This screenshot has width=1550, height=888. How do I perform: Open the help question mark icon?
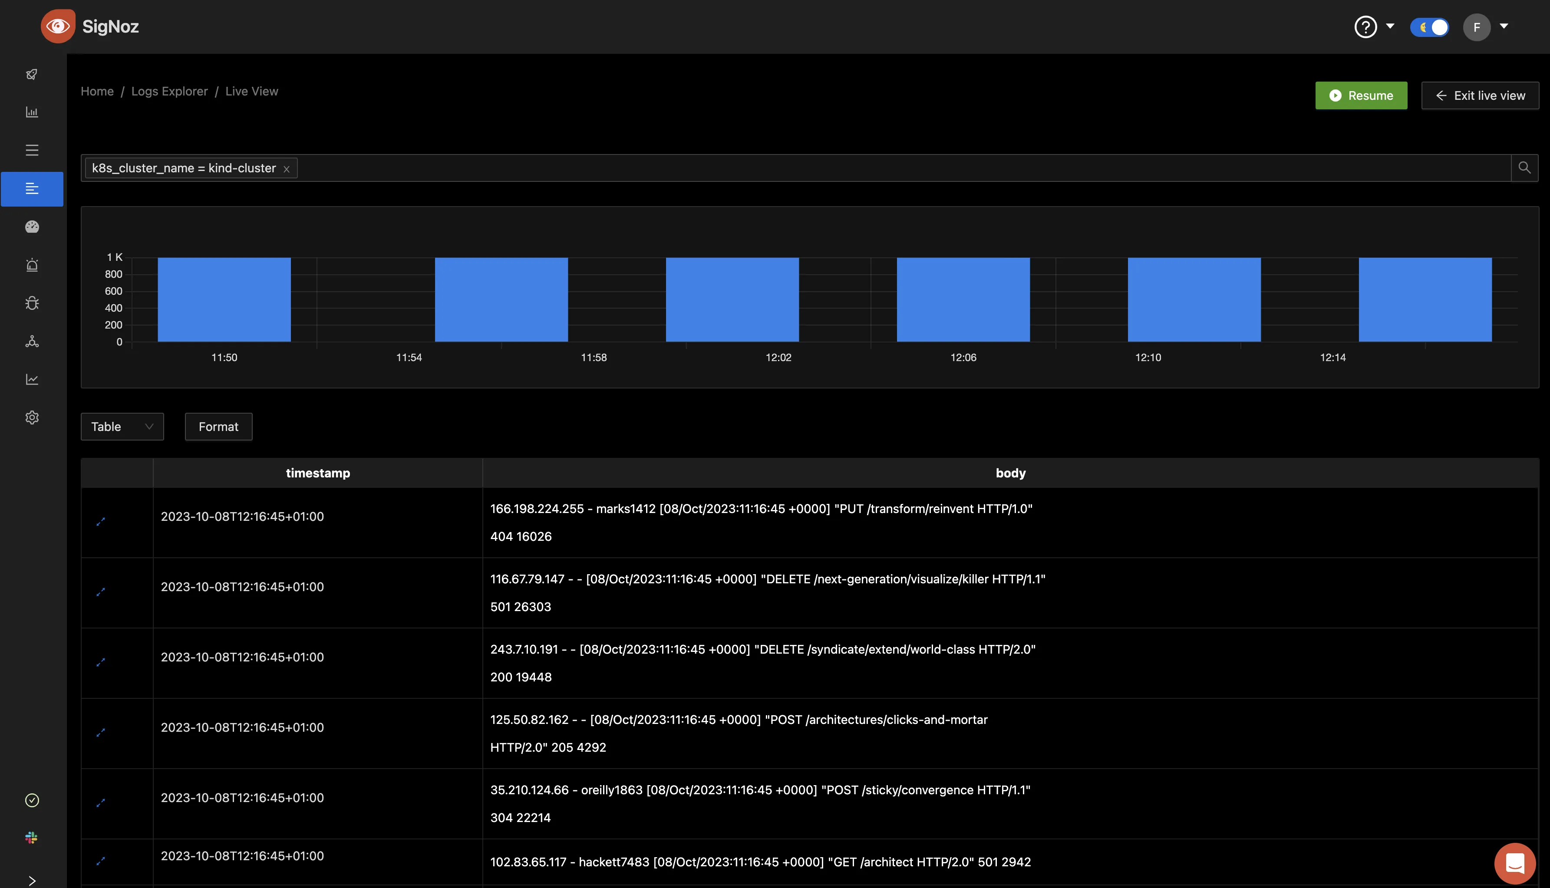pos(1365,27)
